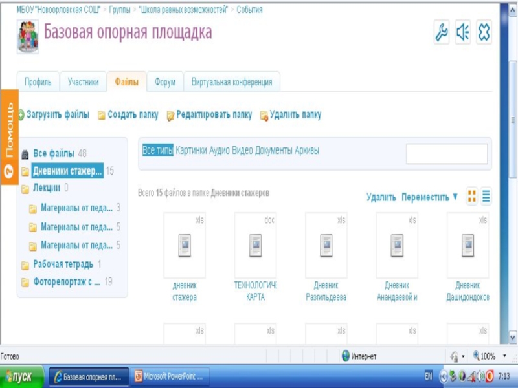
Task: Open the wrench settings icon
Action: pyautogui.click(x=442, y=32)
